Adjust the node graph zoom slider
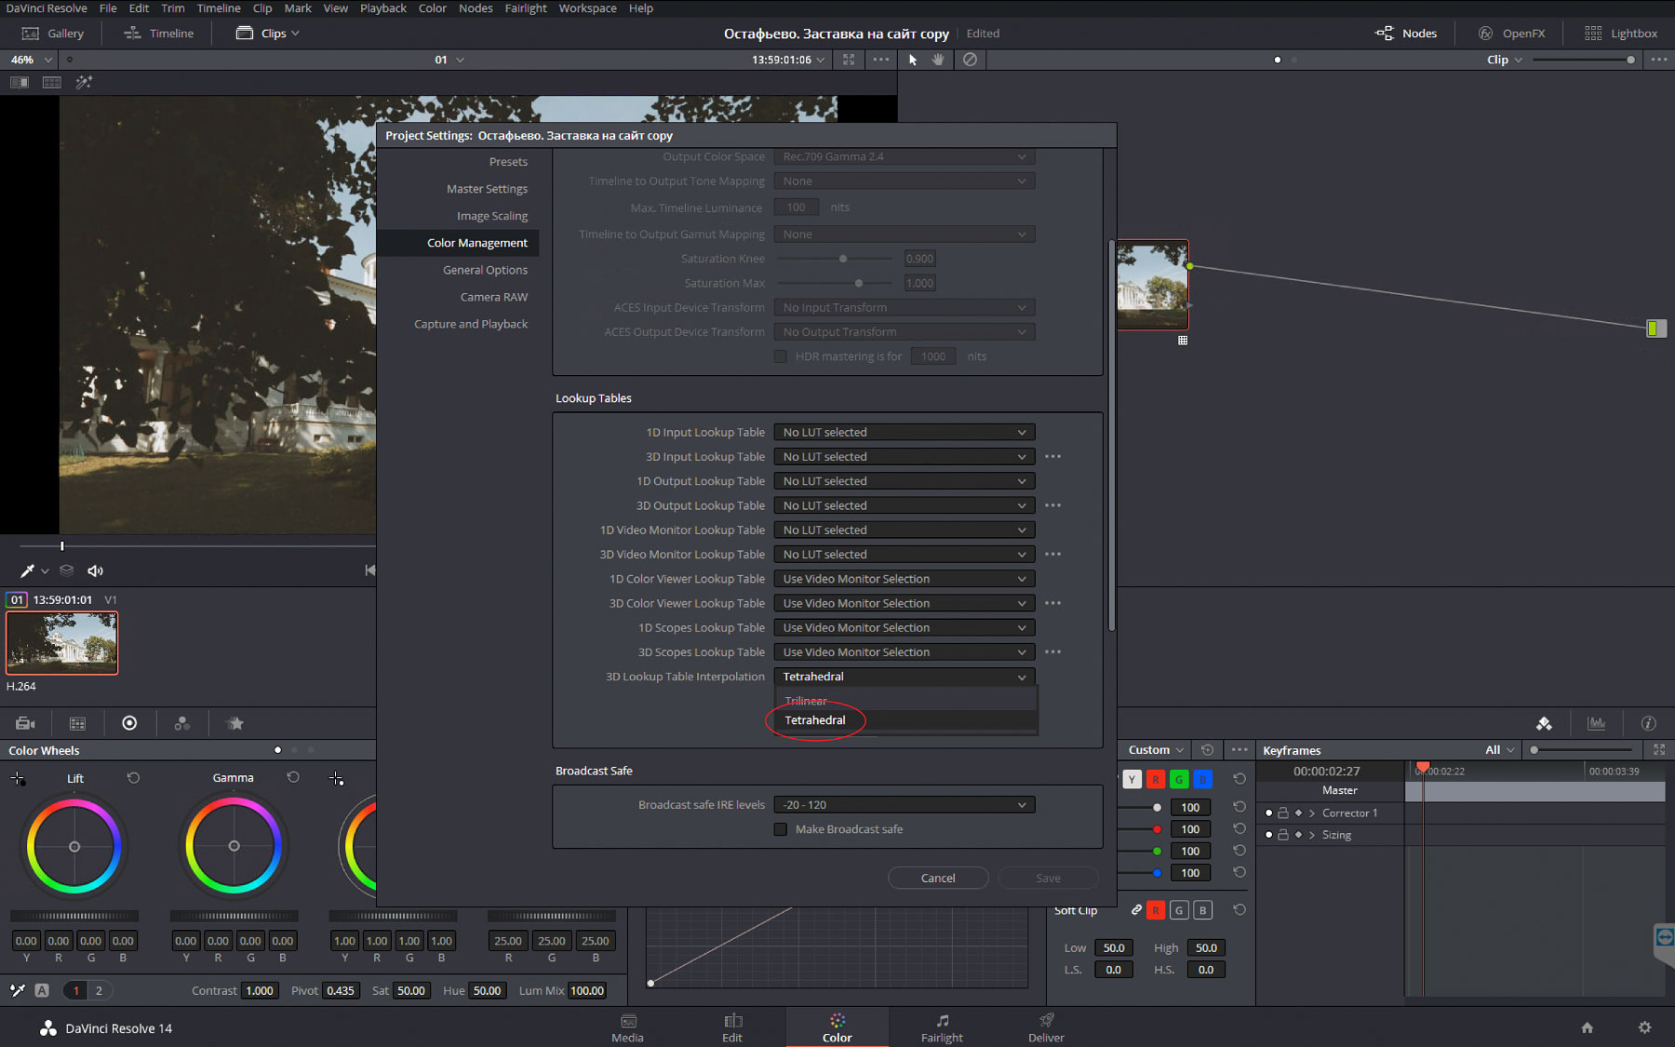The image size is (1675, 1047). [x=1583, y=60]
